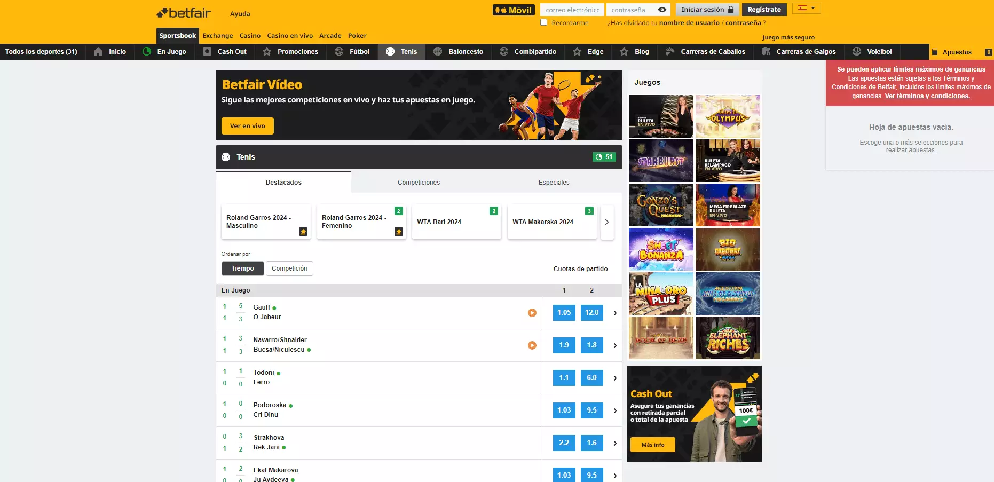Check the Recordarme checkbox
Viewport: 994px width, 482px height.
coord(543,22)
